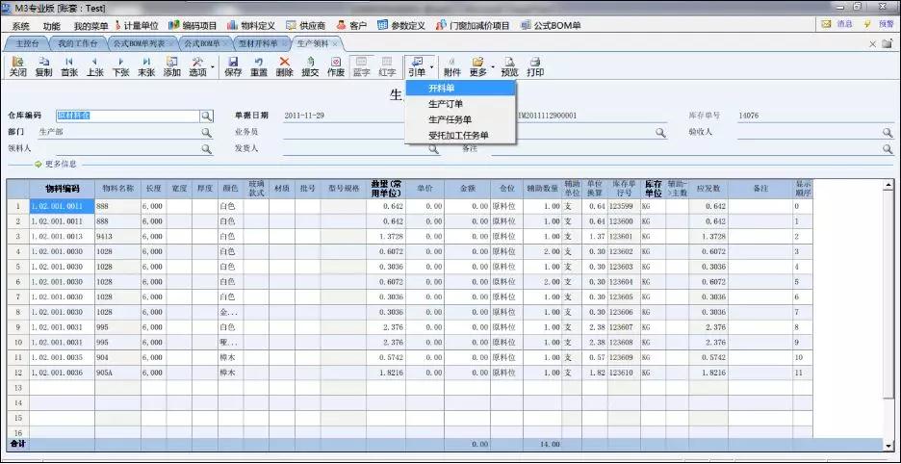Open 客户 shortcut in menu bar

351,26
